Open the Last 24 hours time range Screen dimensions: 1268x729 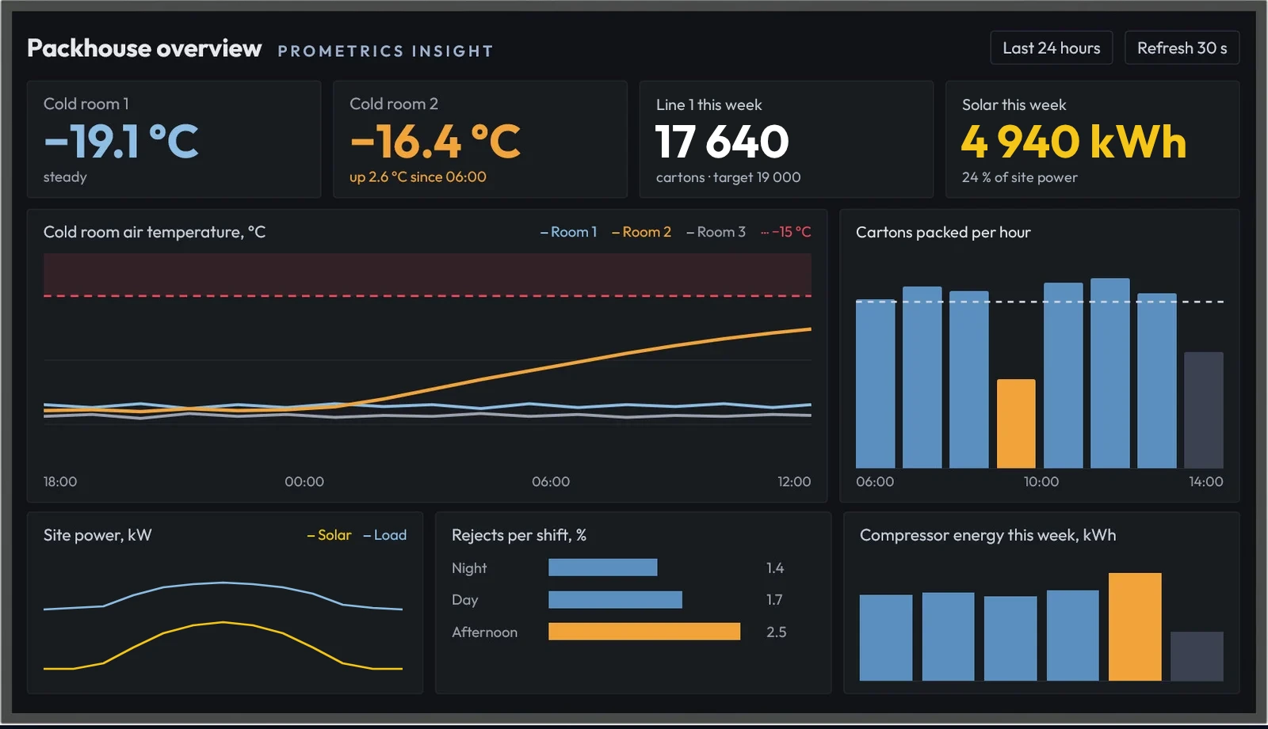1051,47
